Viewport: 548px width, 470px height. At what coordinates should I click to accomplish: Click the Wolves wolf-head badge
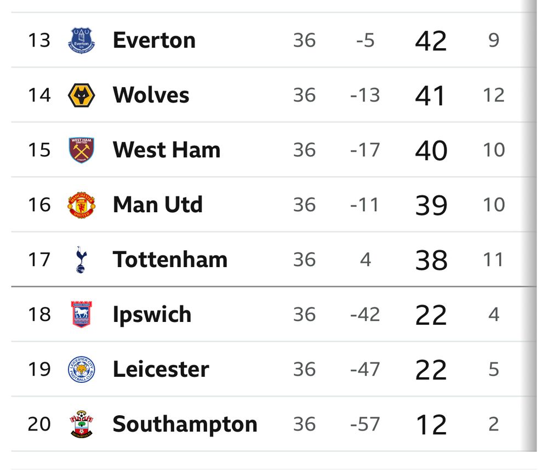pos(82,95)
